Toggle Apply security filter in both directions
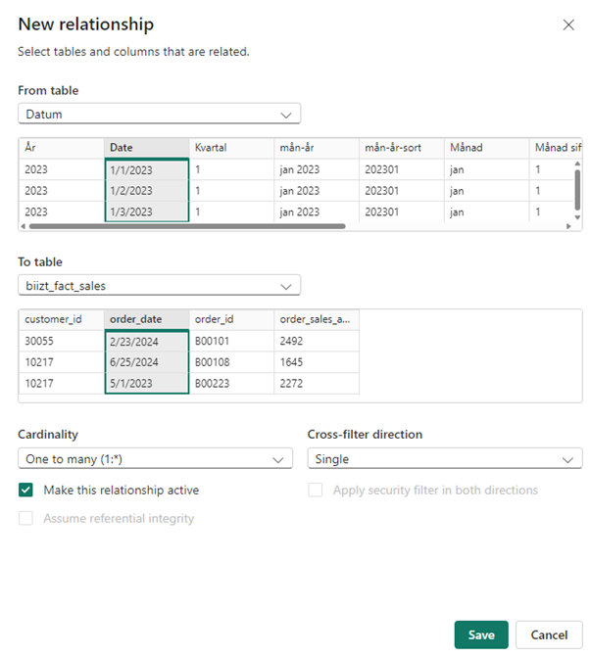The width and height of the screenshot is (590, 656). click(x=316, y=490)
